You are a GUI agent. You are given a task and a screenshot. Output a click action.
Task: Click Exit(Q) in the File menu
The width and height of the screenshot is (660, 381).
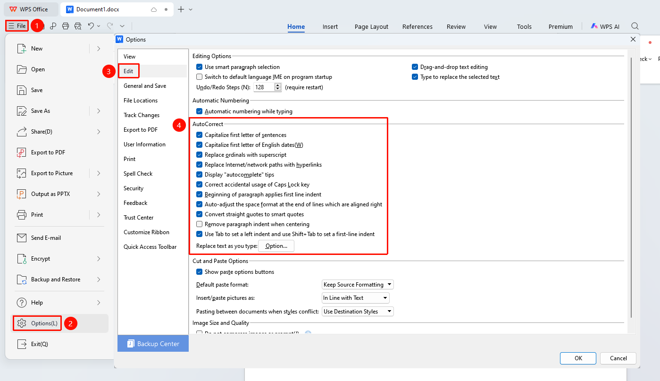point(59,344)
